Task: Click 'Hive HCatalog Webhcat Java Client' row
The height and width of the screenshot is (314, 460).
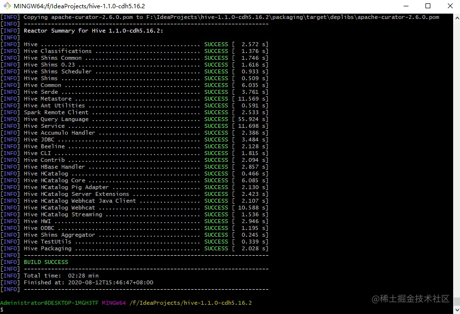Action: pyautogui.click(x=134, y=201)
